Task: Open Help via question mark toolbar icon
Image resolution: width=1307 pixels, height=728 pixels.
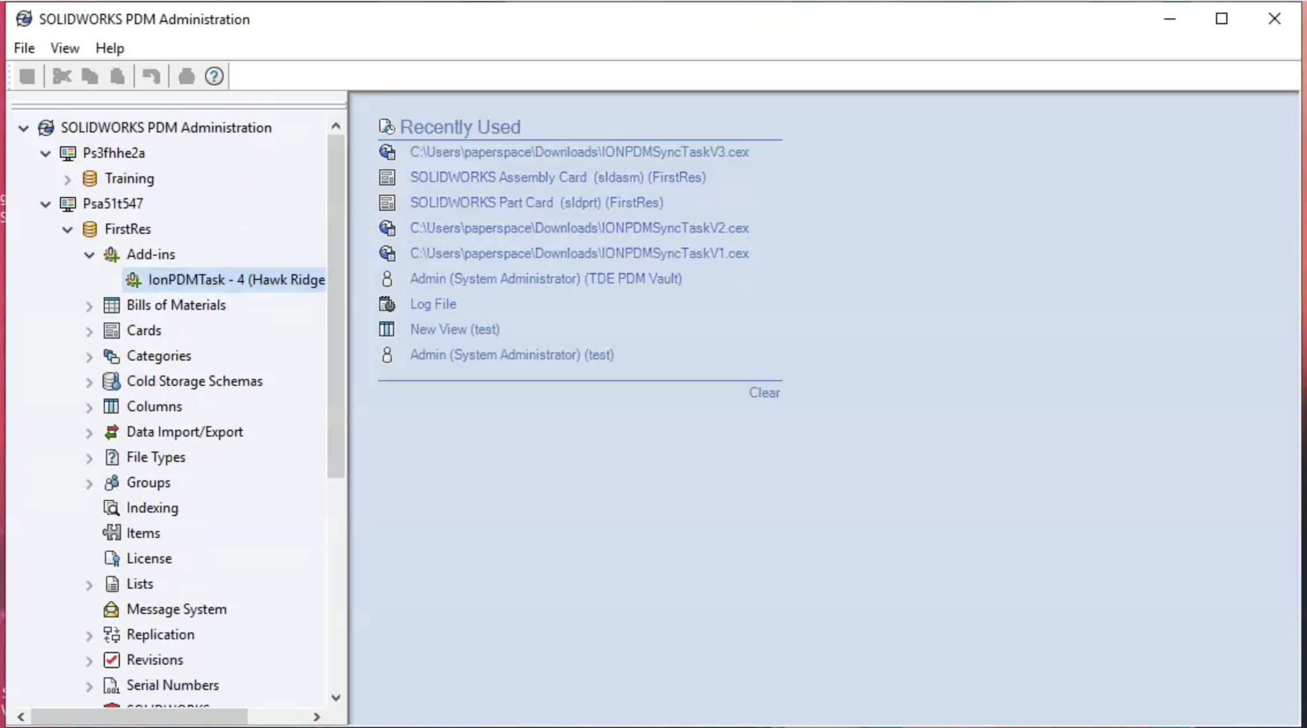Action: coord(214,76)
